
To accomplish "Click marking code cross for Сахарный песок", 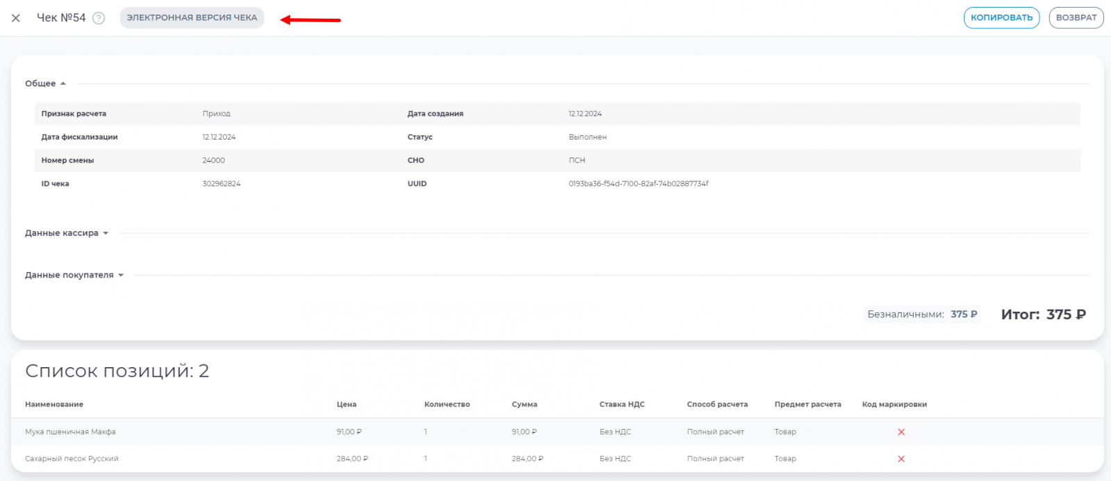I will [901, 459].
